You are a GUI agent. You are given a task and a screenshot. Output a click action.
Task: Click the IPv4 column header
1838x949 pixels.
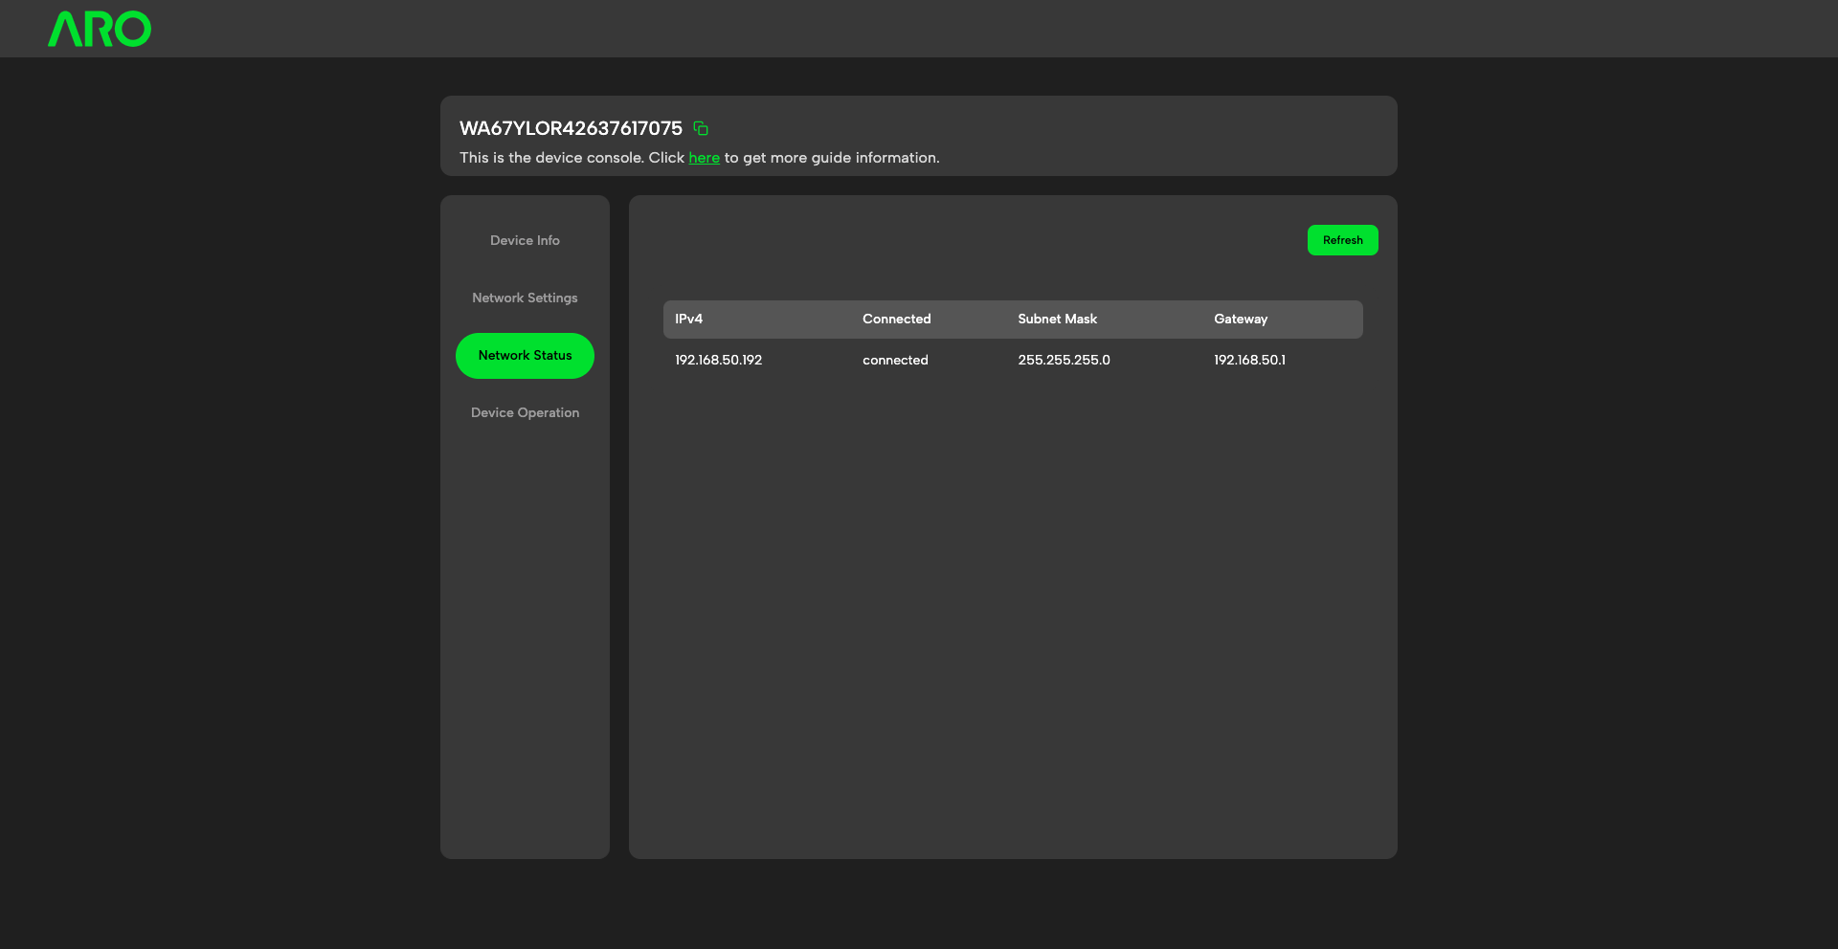pos(687,319)
